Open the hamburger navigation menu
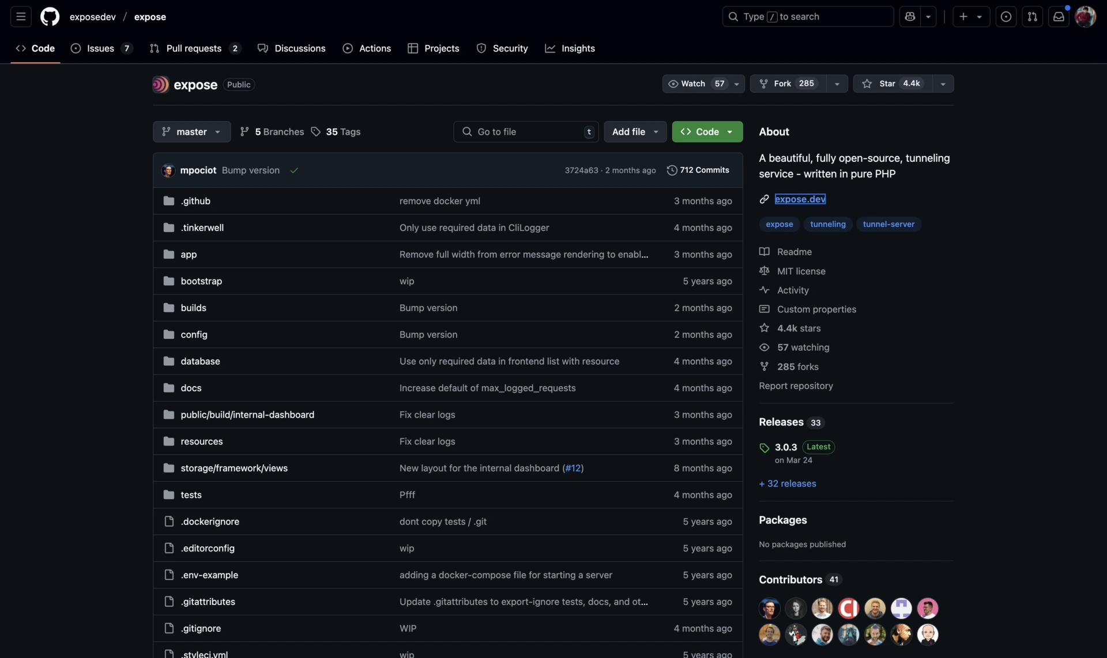This screenshot has width=1107, height=658. pos(21,17)
